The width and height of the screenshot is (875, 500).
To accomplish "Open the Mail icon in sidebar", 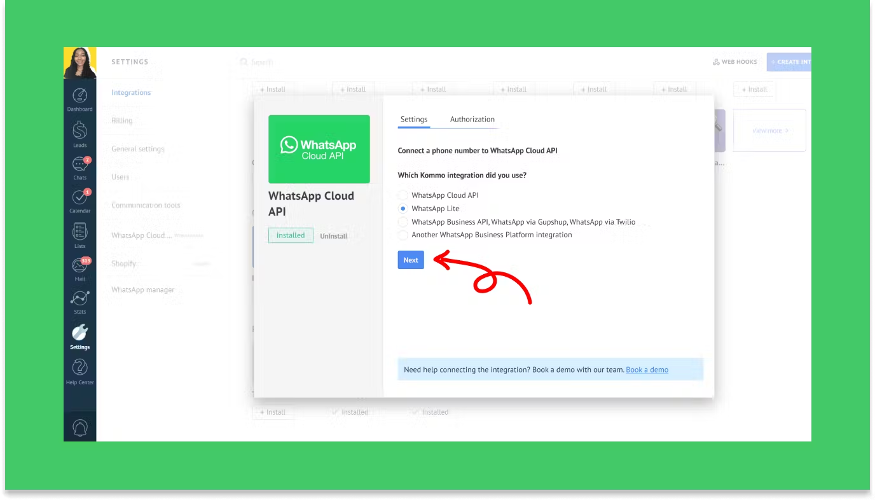I will tap(80, 266).
